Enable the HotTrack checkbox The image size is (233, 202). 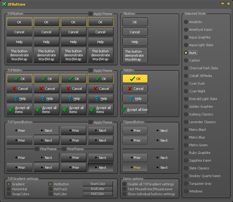51,189
